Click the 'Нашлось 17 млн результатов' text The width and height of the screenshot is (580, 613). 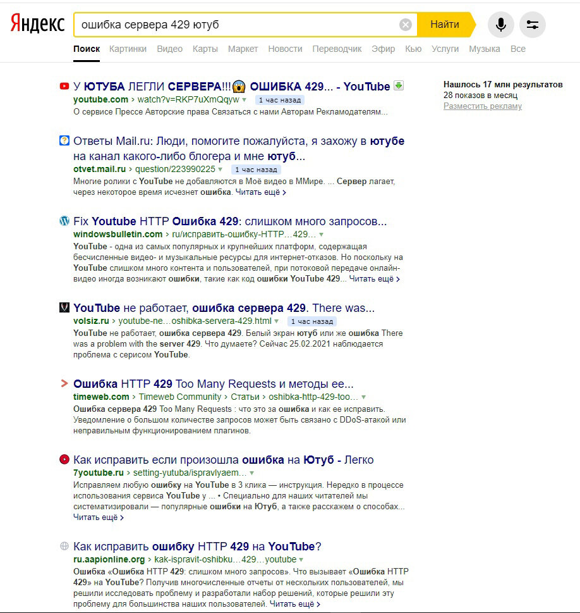point(503,84)
